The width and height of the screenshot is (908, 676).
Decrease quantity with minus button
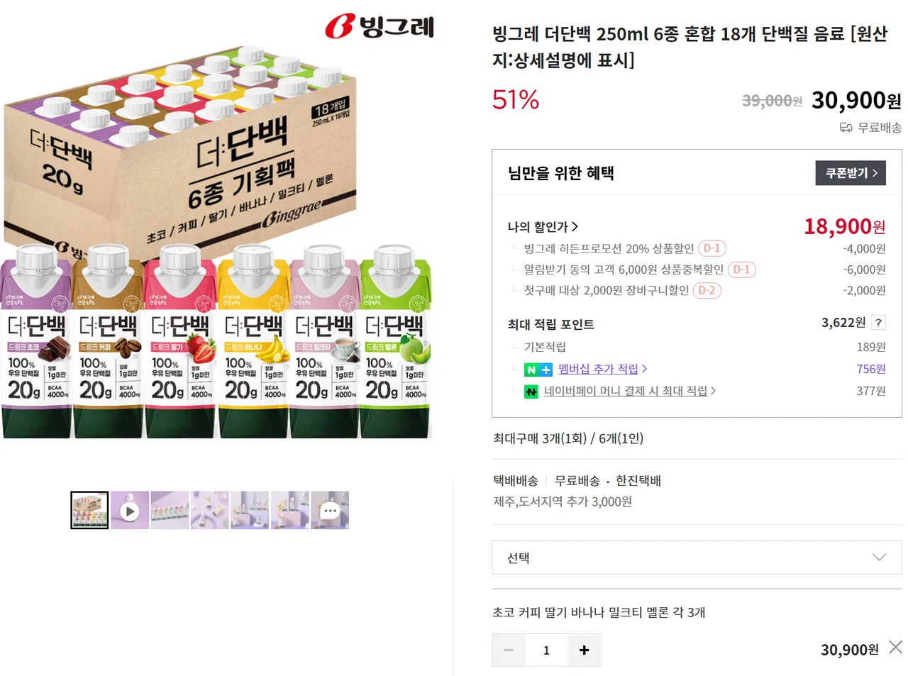[x=509, y=650]
